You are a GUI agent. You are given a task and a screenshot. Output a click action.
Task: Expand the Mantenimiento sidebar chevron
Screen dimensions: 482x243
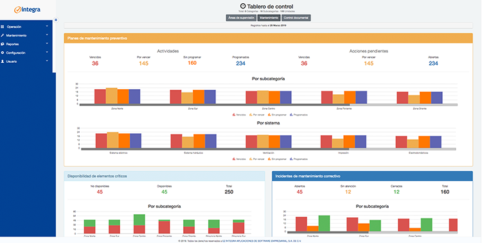(x=47, y=35)
